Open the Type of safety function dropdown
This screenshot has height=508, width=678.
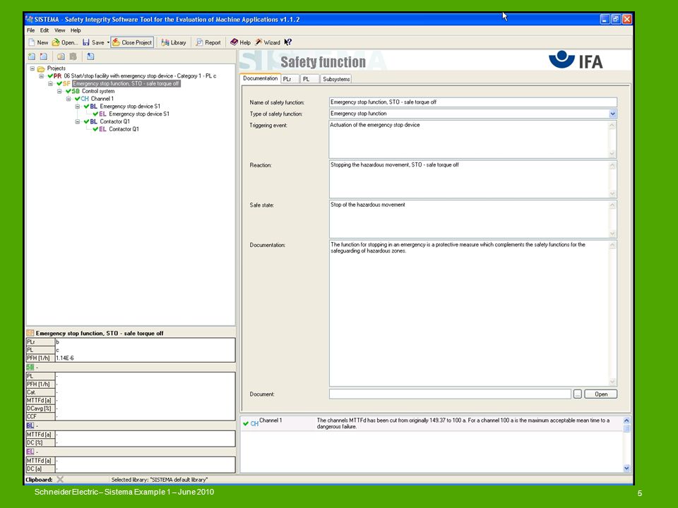point(613,114)
